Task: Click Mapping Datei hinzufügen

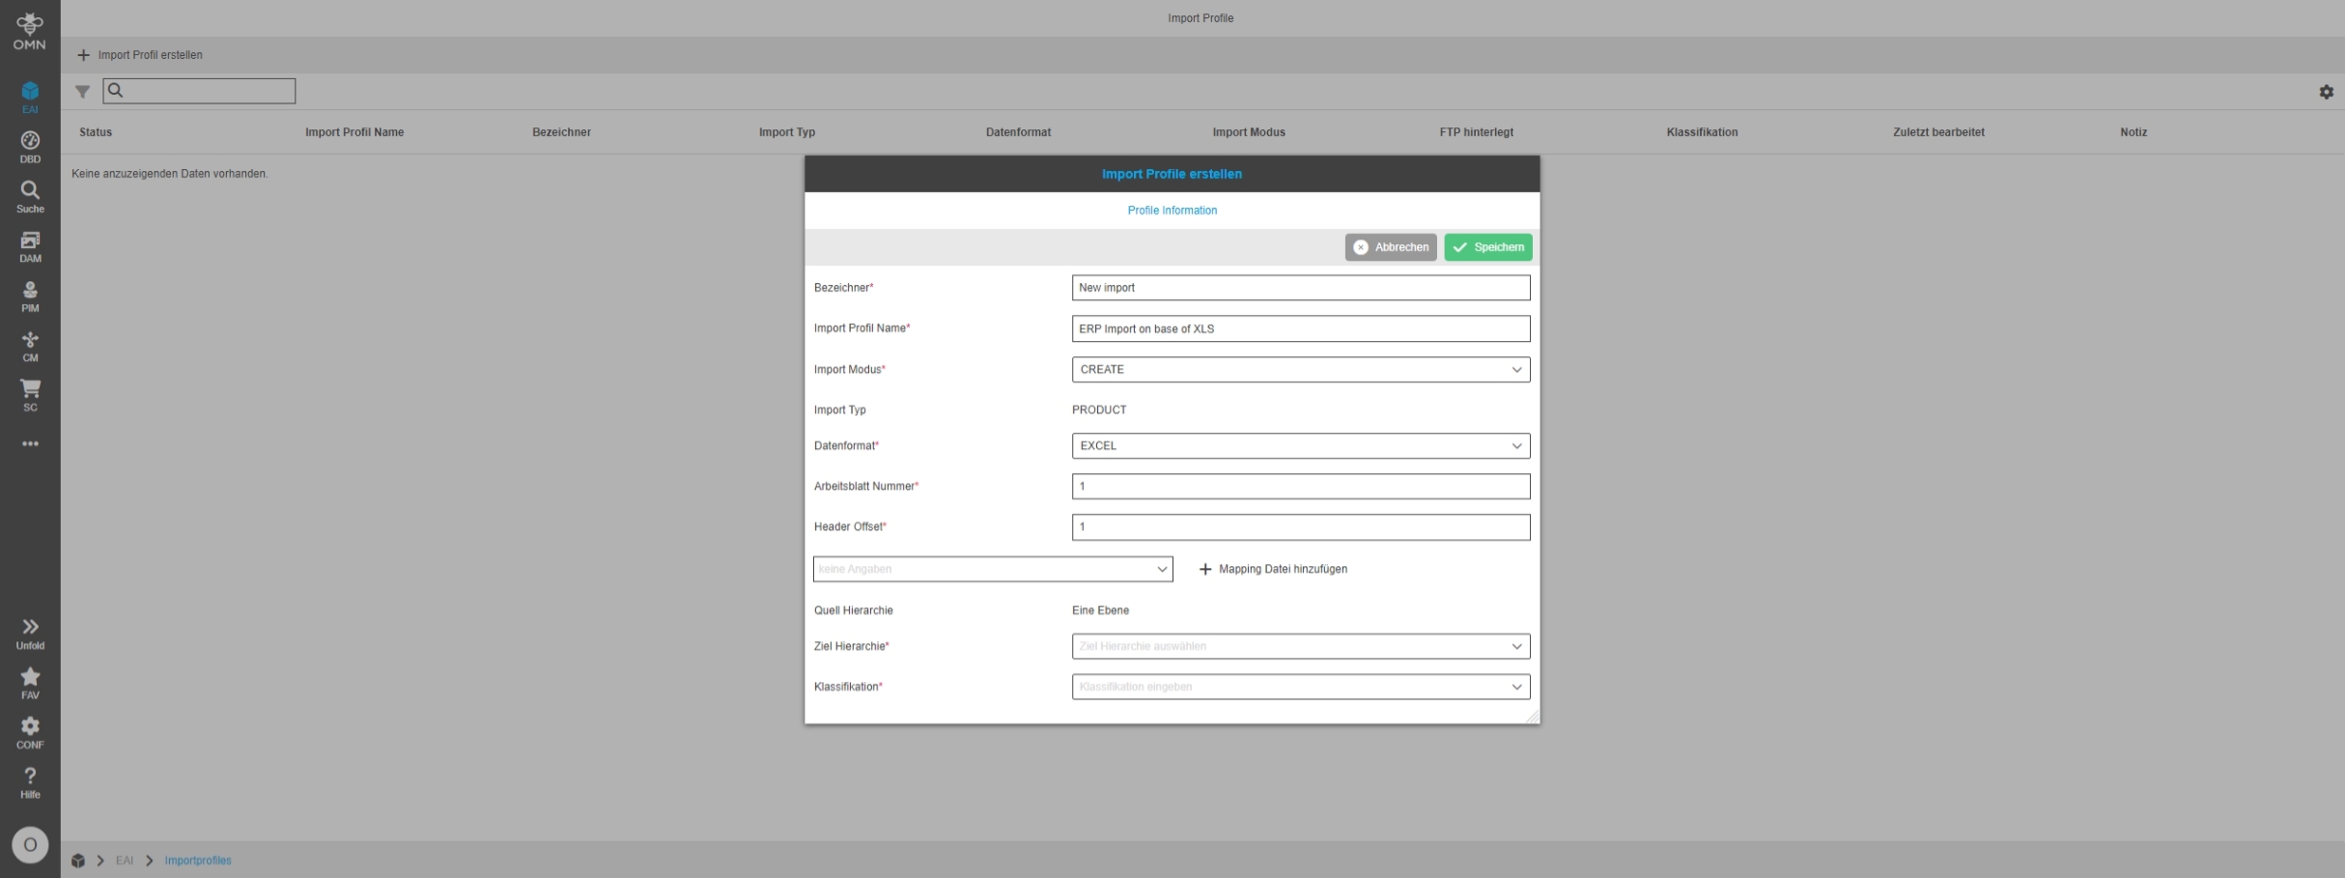Action: point(1273,570)
